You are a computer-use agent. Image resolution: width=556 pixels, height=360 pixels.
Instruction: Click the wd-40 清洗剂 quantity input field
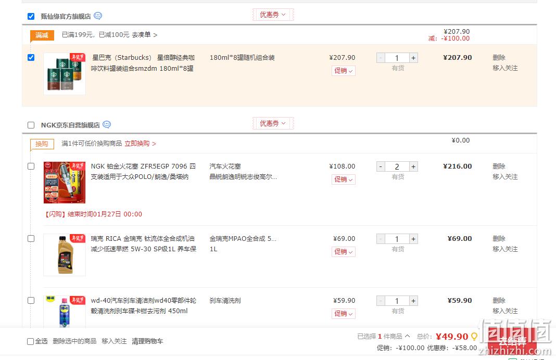tap(397, 301)
